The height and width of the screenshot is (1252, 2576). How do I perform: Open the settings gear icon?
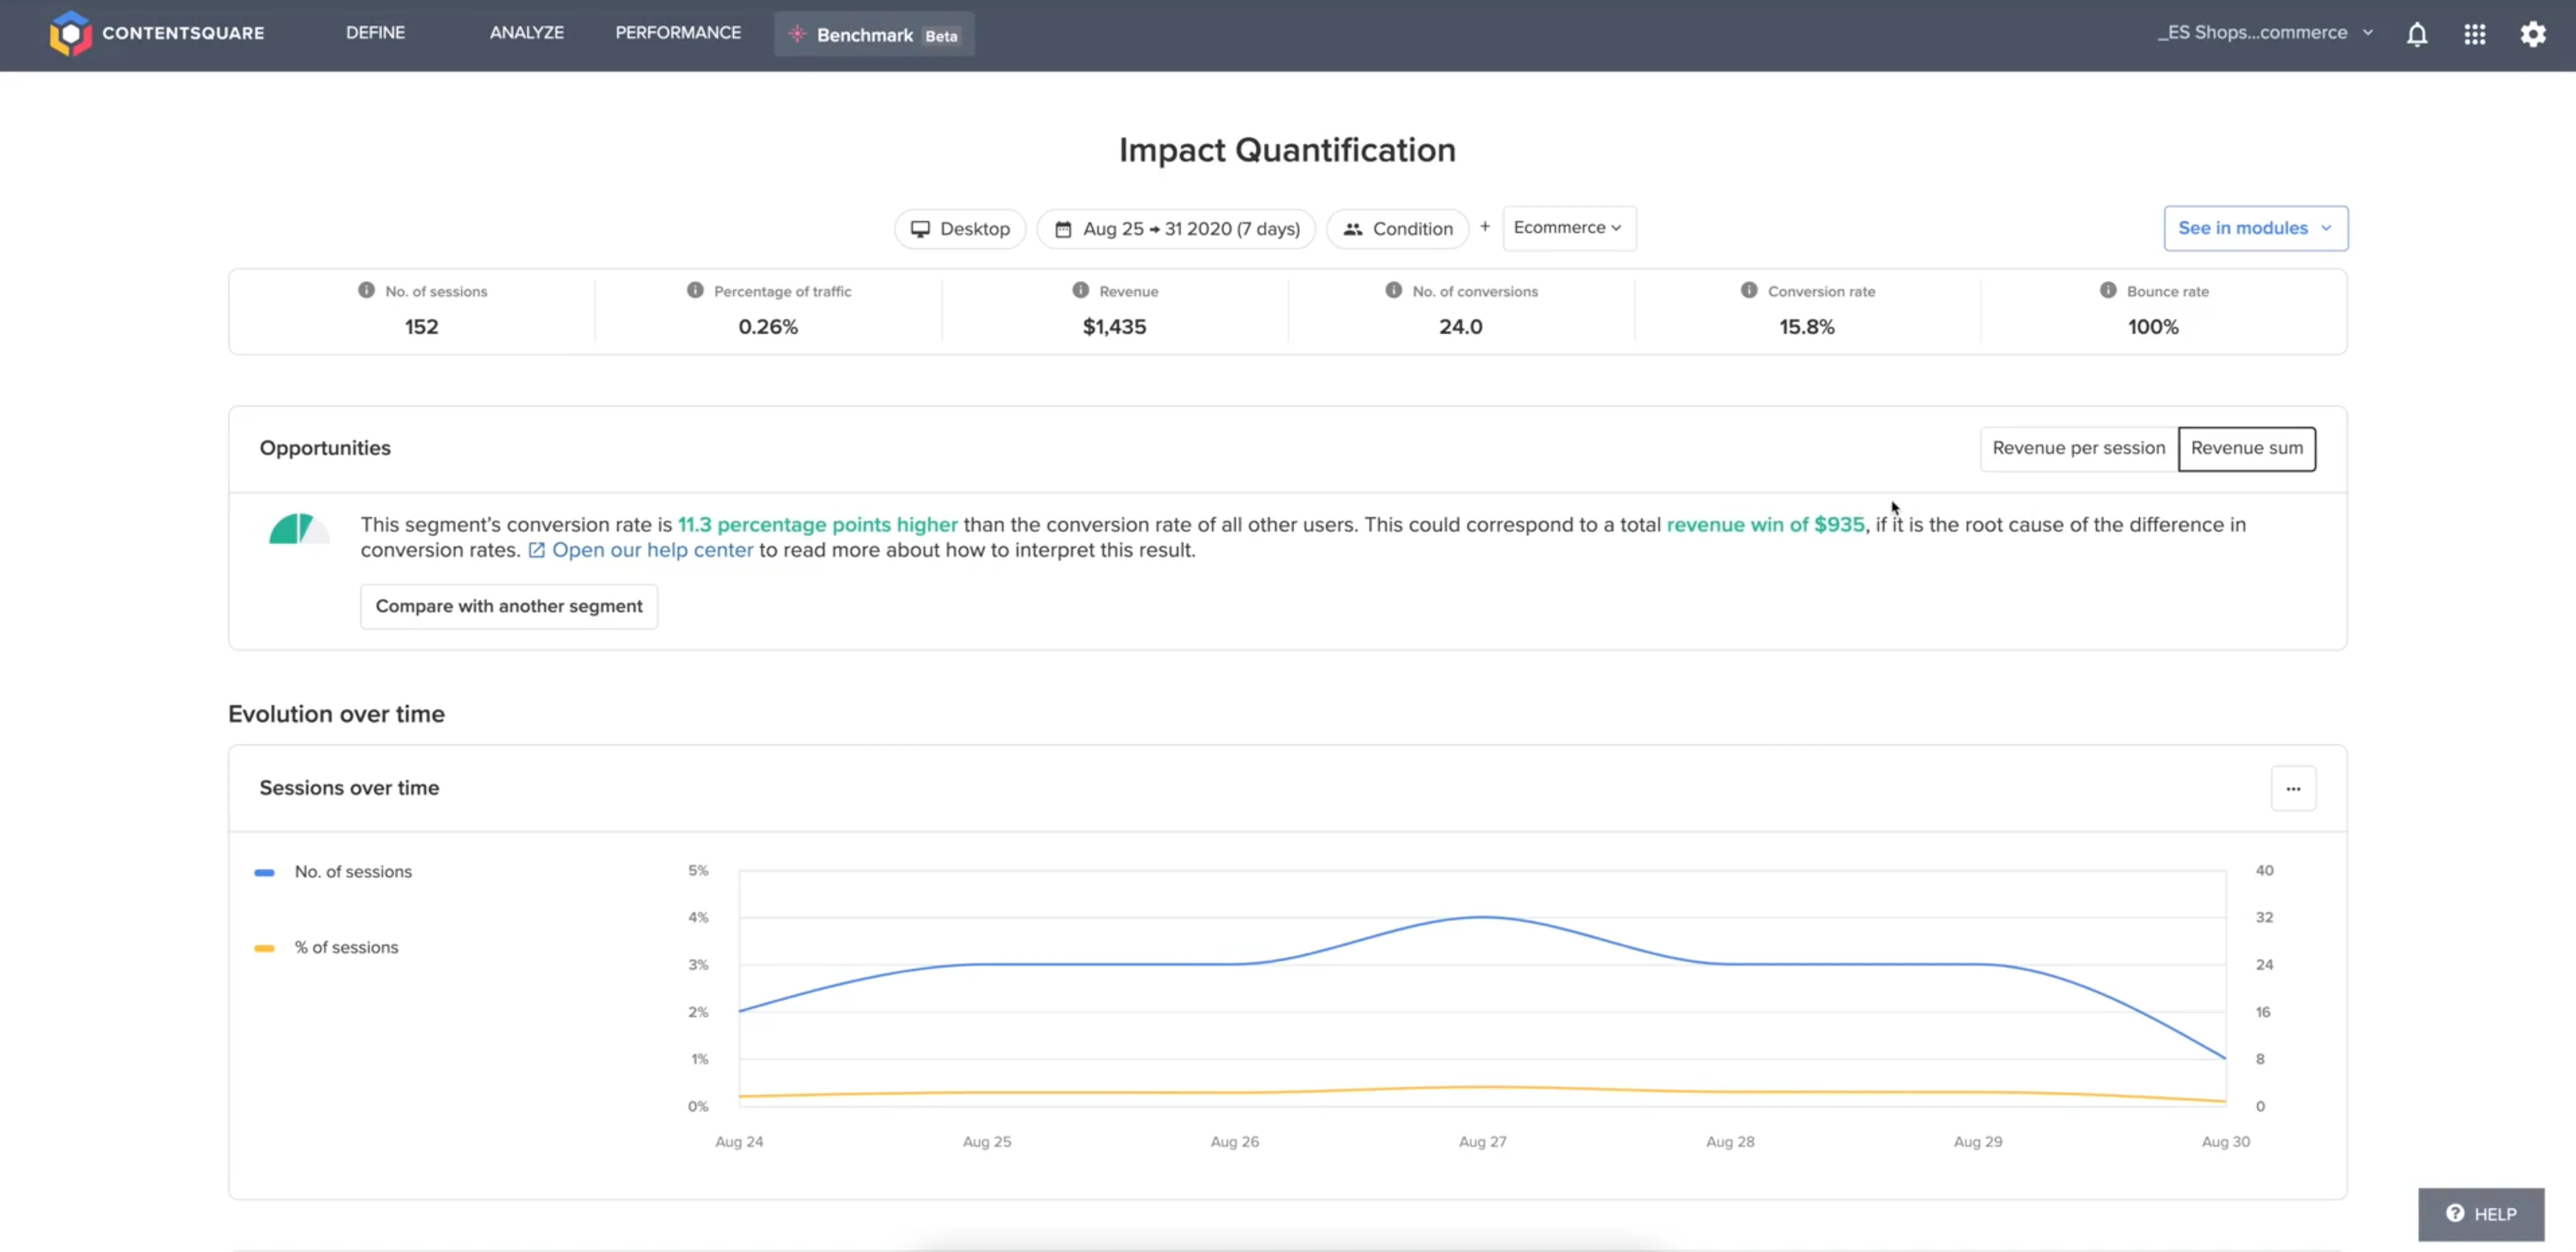pyautogui.click(x=2532, y=35)
